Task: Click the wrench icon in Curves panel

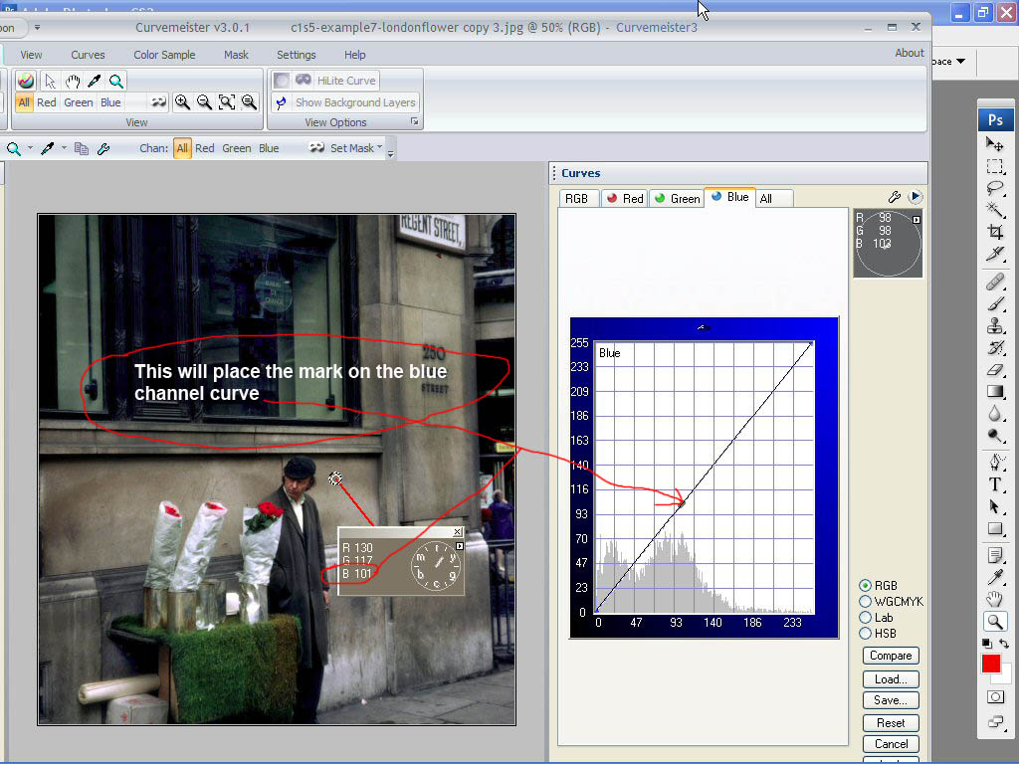Action: (894, 197)
